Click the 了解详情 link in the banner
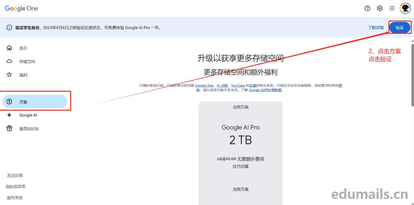 (x=376, y=28)
